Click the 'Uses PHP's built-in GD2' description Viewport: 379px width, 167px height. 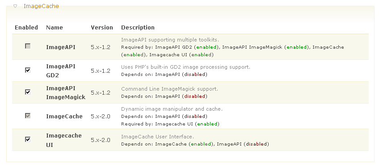tap(185, 67)
